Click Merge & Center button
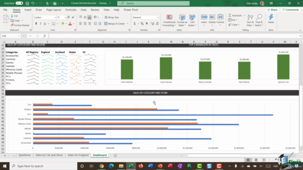The width and height of the screenshot is (303, 170). [115, 24]
